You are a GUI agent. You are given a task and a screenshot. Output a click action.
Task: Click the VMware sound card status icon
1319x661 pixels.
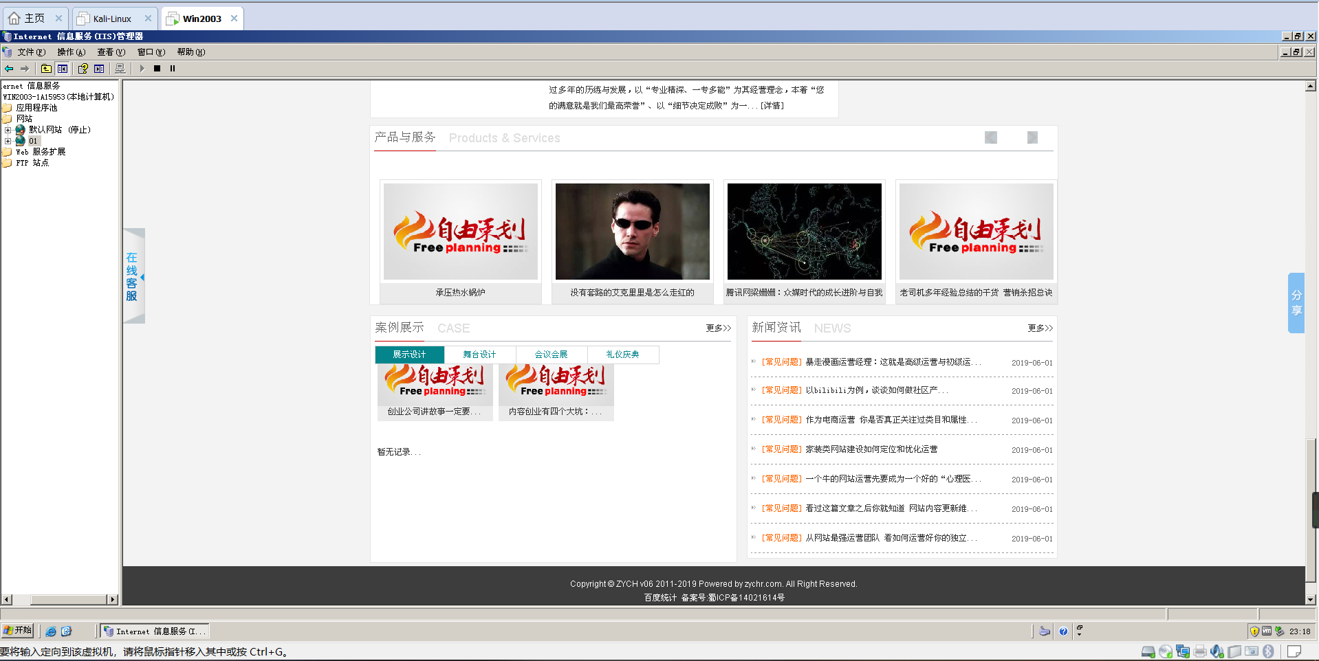coord(1217,651)
